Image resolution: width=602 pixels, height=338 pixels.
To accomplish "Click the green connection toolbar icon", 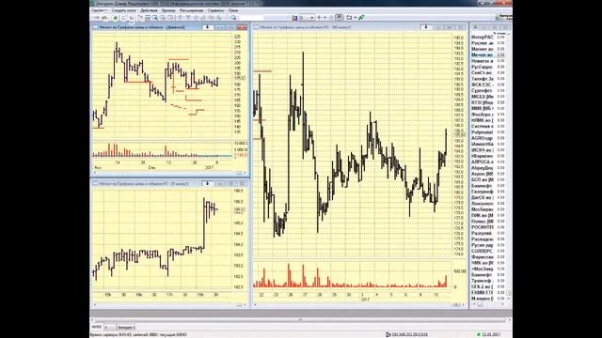I will coord(115,18).
